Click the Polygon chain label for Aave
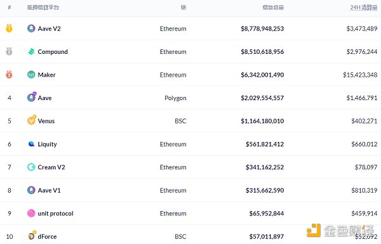The width and height of the screenshot is (381, 244). tap(175, 98)
